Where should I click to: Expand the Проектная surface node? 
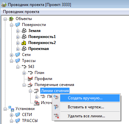coord(18,49)
